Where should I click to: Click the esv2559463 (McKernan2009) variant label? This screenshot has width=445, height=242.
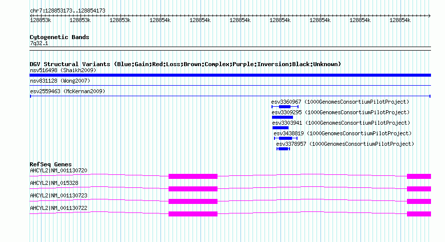(67, 91)
